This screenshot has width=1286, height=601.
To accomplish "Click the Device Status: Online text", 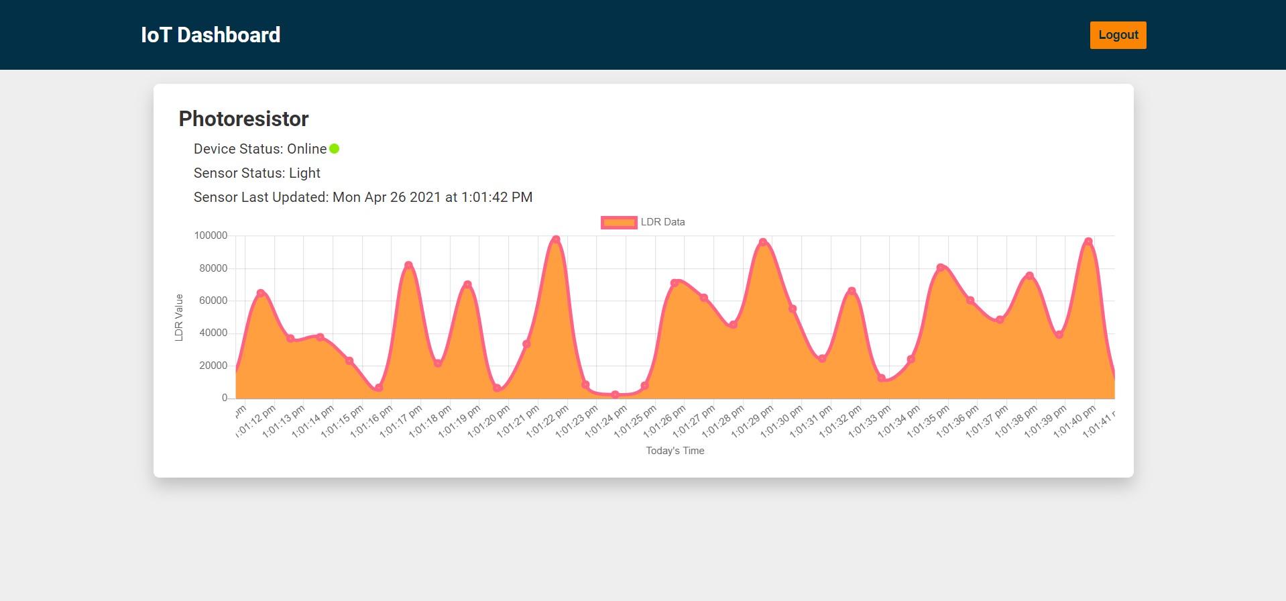I will [x=260, y=149].
